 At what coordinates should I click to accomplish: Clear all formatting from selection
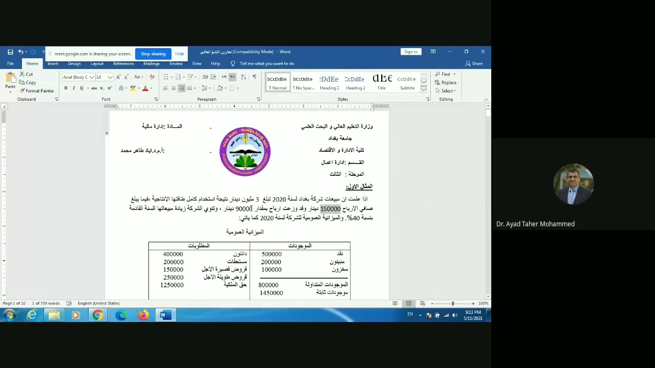pos(152,77)
